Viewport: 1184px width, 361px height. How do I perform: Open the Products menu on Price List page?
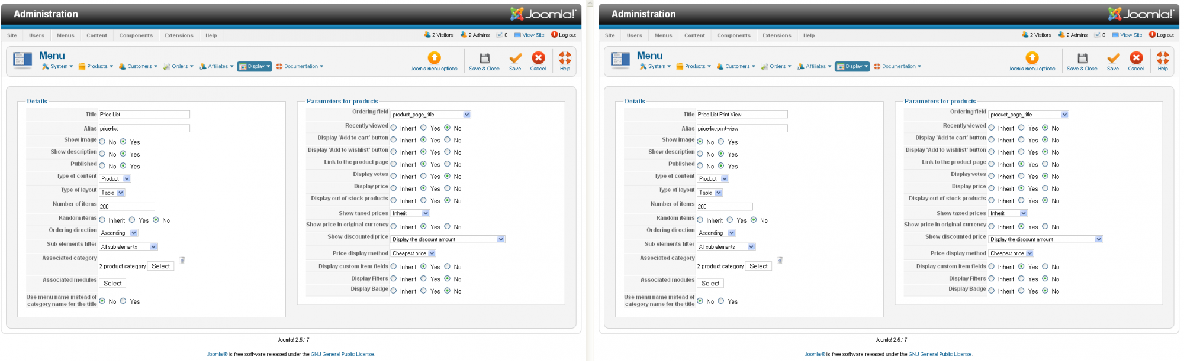(x=96, y=66)
